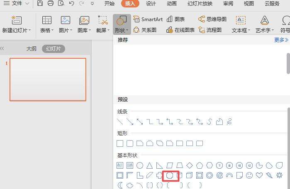Select the S-shaped curve line
Screen dimensions: 290x189
(x=210, y=122)
